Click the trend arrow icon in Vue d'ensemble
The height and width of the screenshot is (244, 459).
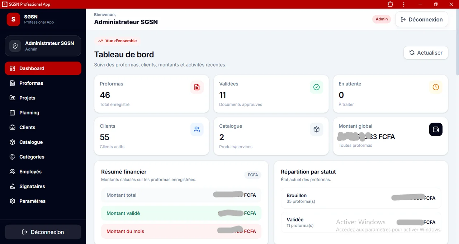[100, 41]
